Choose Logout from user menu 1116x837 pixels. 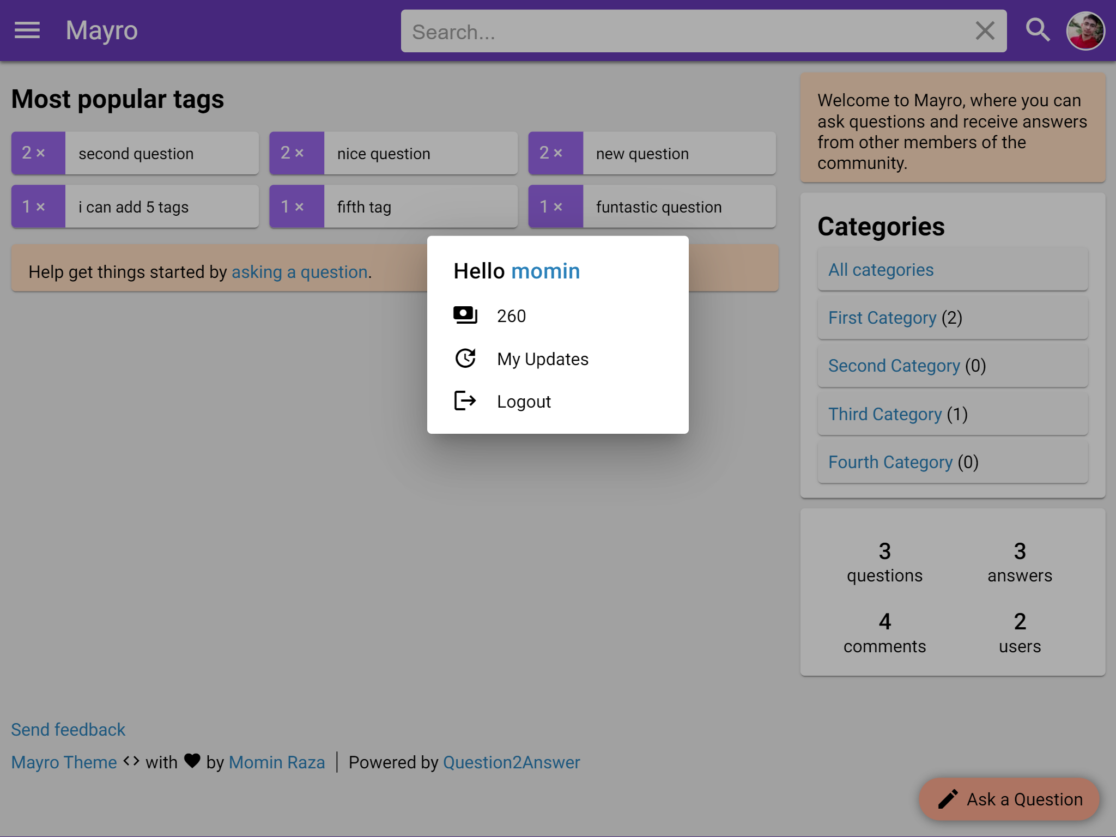click(x=524, y=402)
